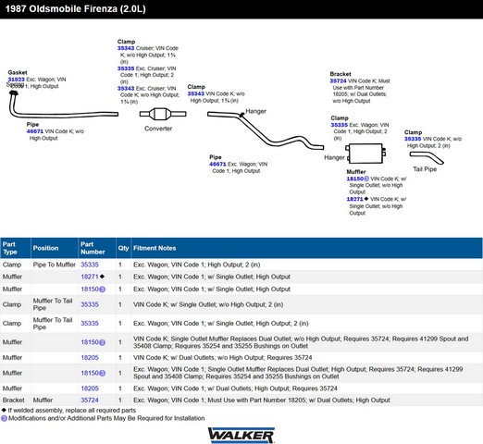
Task: Open 18150 in VIN Code K Single Outlet Replaces Dual row
Action: [90, 342]
